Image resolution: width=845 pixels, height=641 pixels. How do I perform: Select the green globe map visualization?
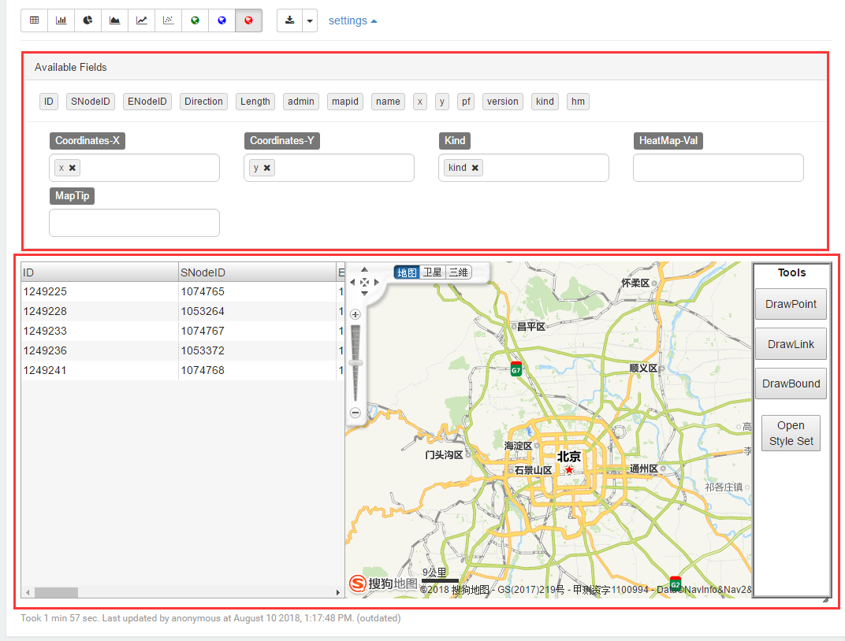tap(195, 20)
